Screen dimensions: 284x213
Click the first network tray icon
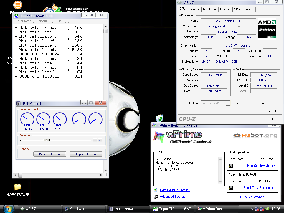257,209
